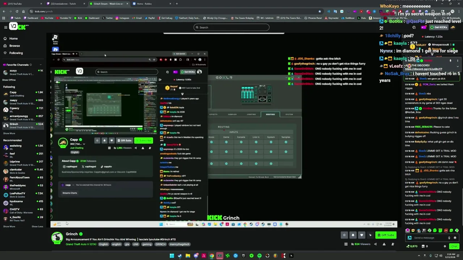Select the 'mannythegrinch' stream tag

[179, 244]
